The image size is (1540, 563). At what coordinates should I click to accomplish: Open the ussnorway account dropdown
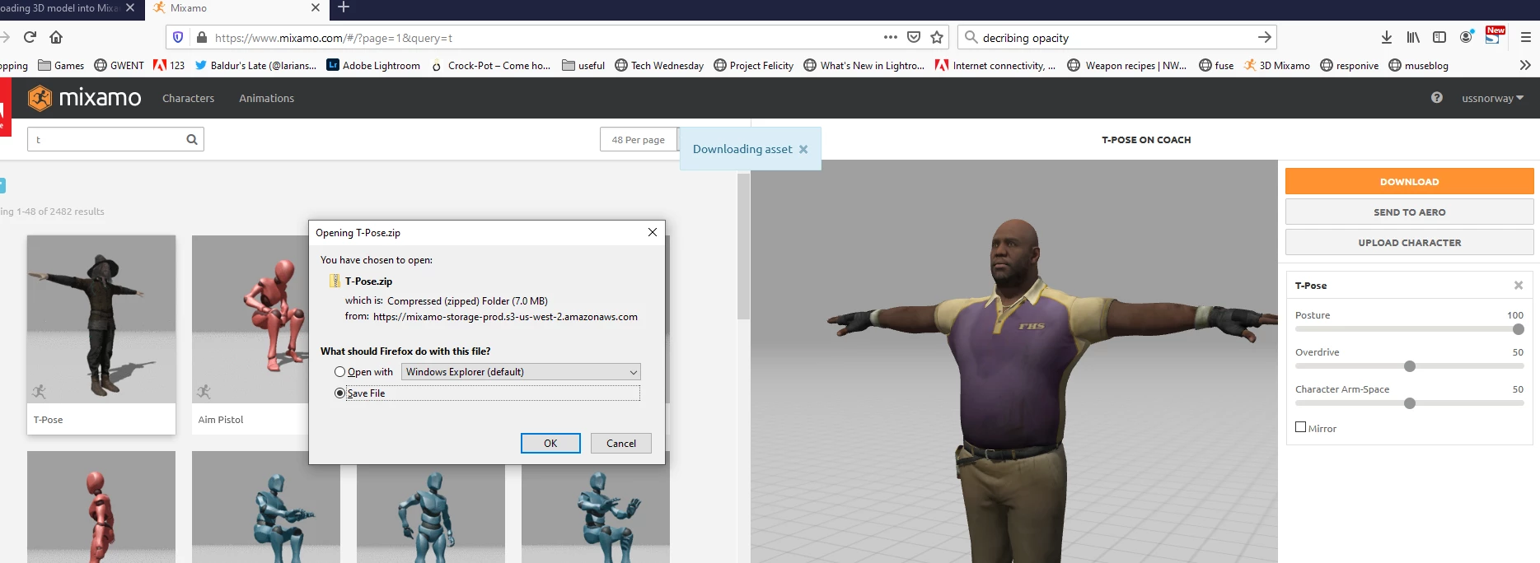(x=1492, y=98)
